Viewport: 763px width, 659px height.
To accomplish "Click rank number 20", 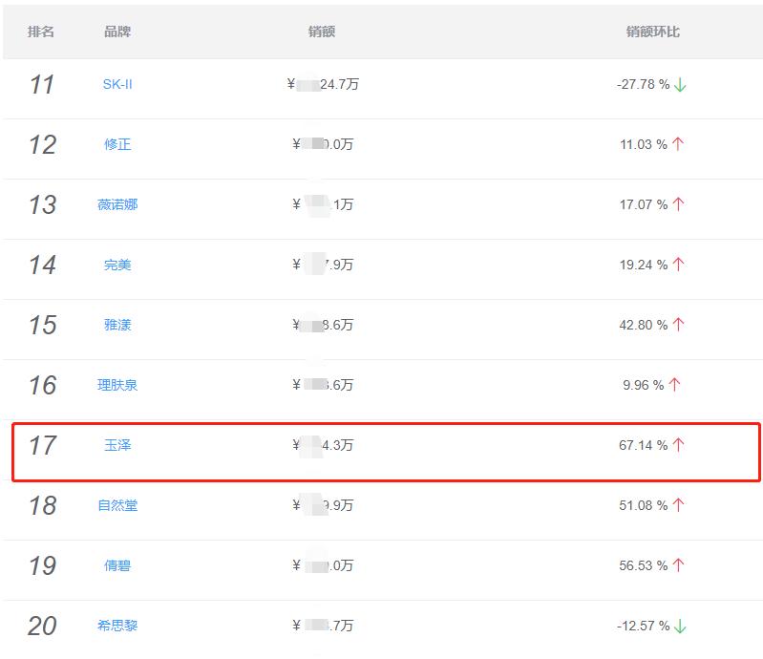I will pyautogui.click(x=42, y=626).
